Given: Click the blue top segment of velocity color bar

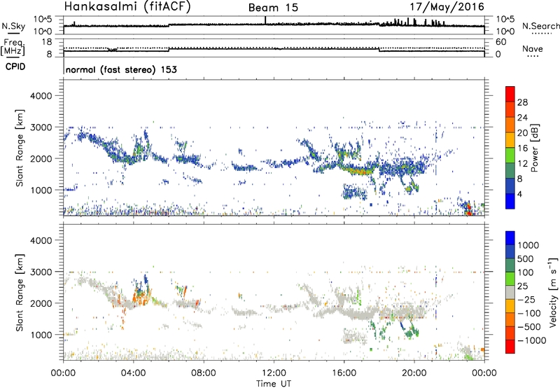Looking at the screenshot, I should [x=510, y=238].
